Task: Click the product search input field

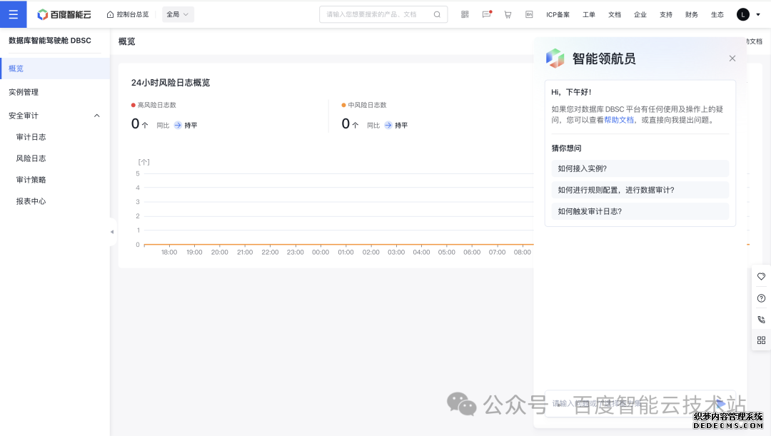Action: pyautogui.click(x=375, y=14)
